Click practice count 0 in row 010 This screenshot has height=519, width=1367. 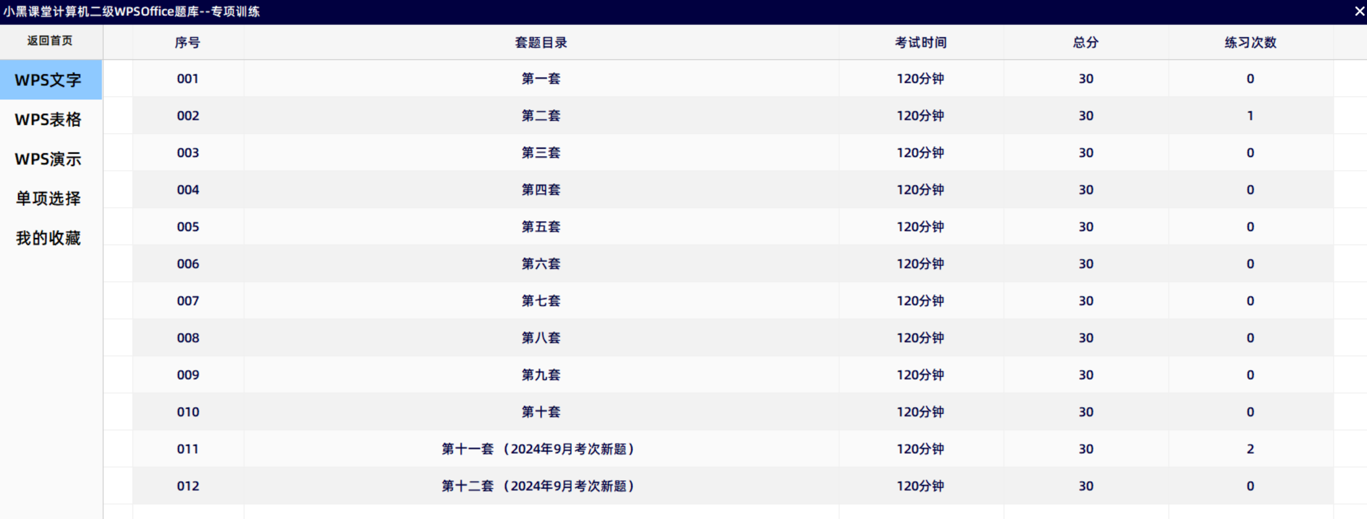point(1251,412)
